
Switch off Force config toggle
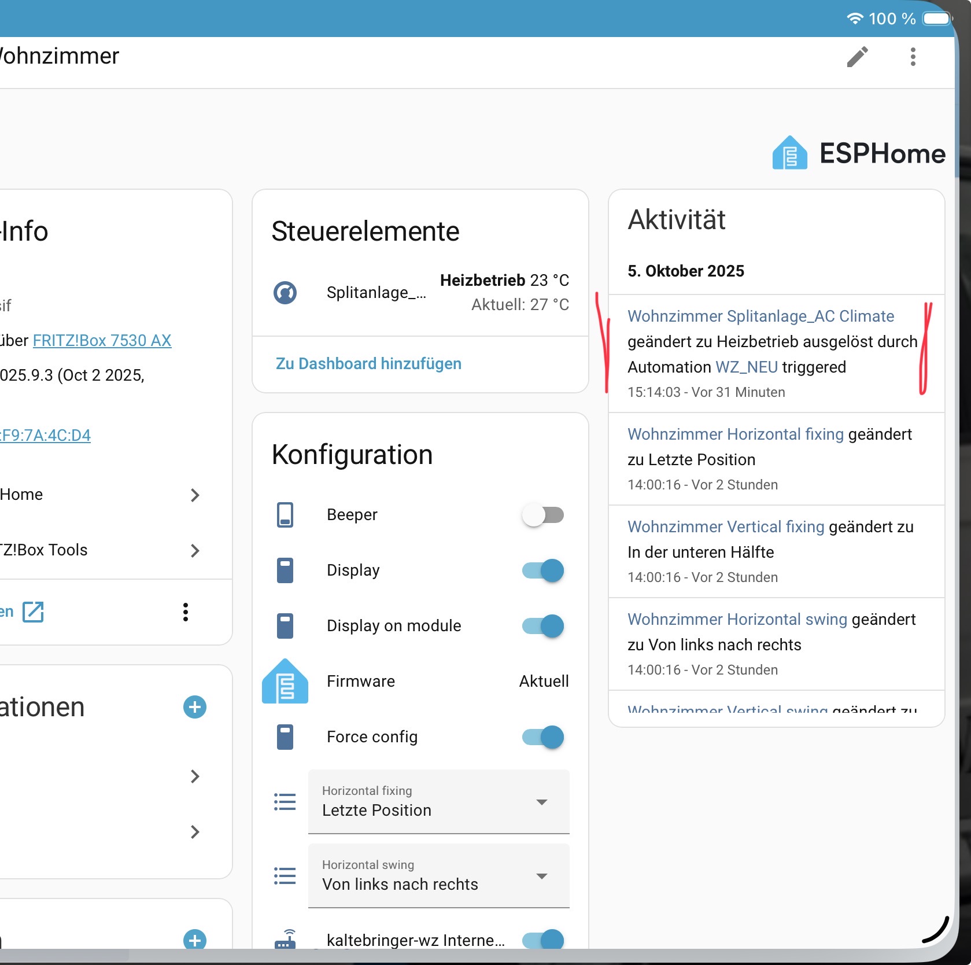[542, 737]
